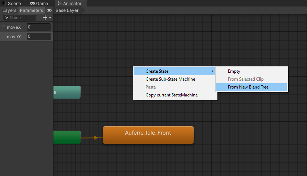Select the green Entry state node
307x176 pixels.
pos(67,137)
